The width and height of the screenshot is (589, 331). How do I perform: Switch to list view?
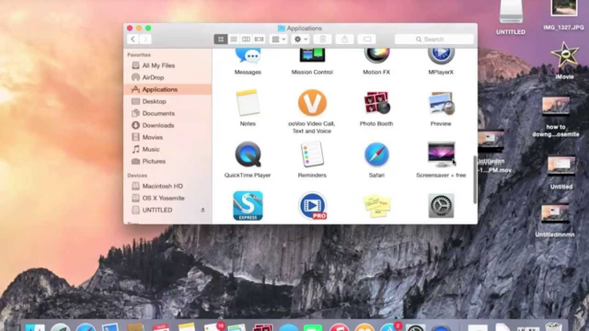coord(233,40)
